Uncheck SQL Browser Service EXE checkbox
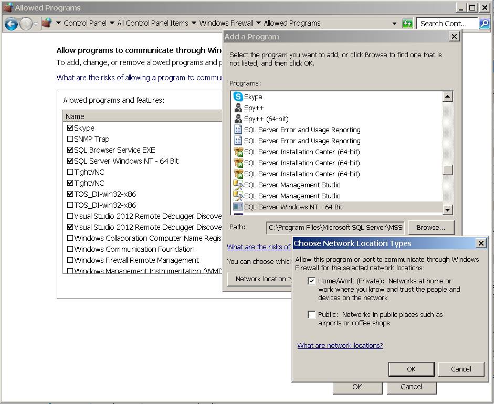This screenshot has width=494, height=404. point(70,150)
